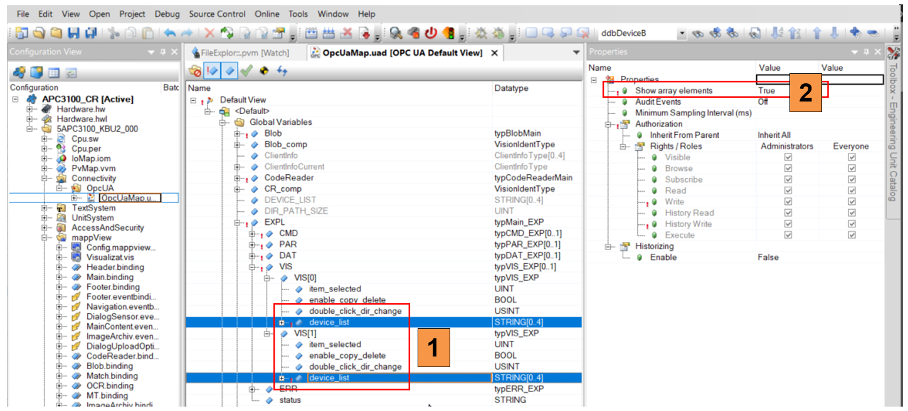Click the magnifier icon in the main toolbar

pos(396,33)
